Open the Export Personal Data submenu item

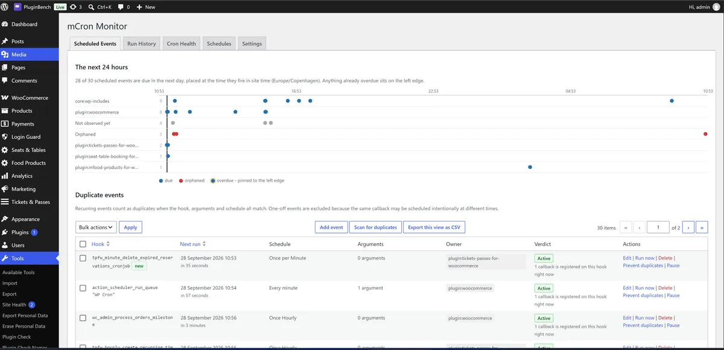pyautogui.click(x=25, y=316)
